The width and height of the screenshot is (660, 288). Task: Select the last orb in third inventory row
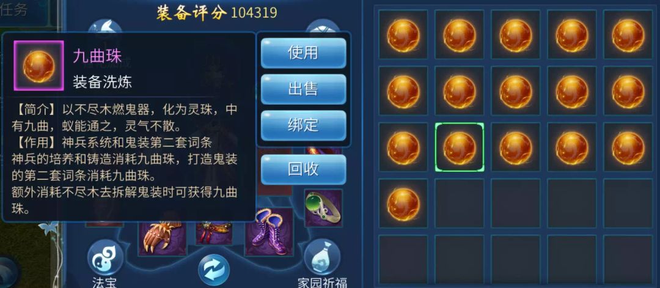coord(628,147)
